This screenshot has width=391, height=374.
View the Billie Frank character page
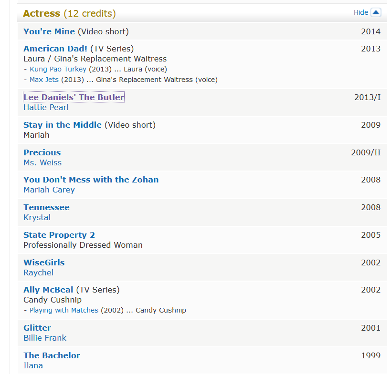45,338
